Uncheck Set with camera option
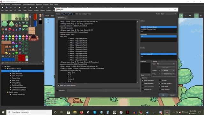The width and height of the screenshot is (204, 115). [160, 83]
